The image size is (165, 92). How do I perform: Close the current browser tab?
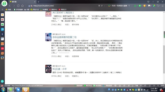35,2
